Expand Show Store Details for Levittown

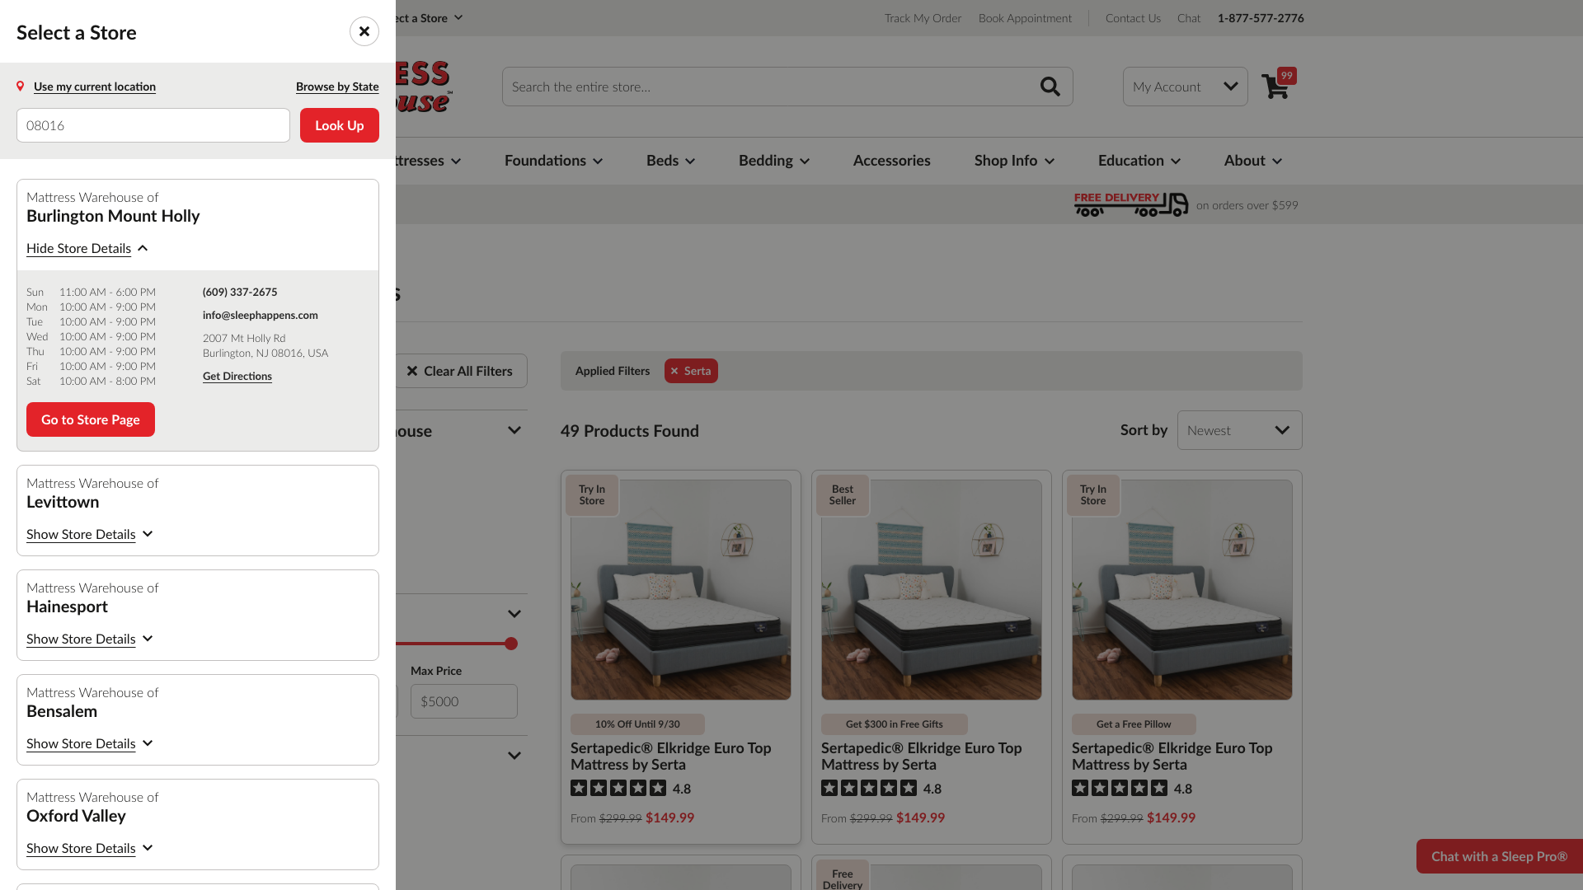[89, 534]
